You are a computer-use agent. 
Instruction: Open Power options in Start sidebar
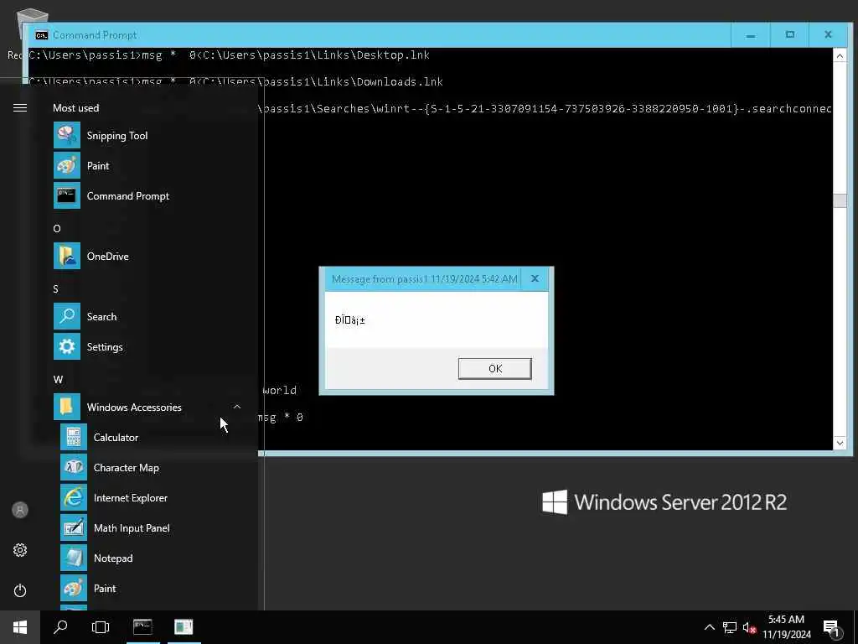pos(20,590)
